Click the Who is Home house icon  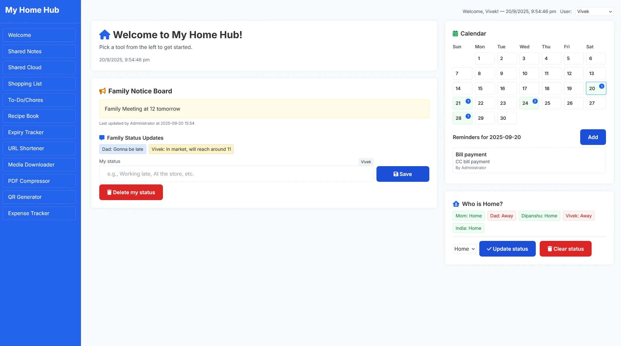(456, 204)
